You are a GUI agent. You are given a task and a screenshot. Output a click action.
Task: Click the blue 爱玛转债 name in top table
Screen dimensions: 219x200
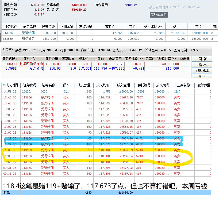click(28, 33)
